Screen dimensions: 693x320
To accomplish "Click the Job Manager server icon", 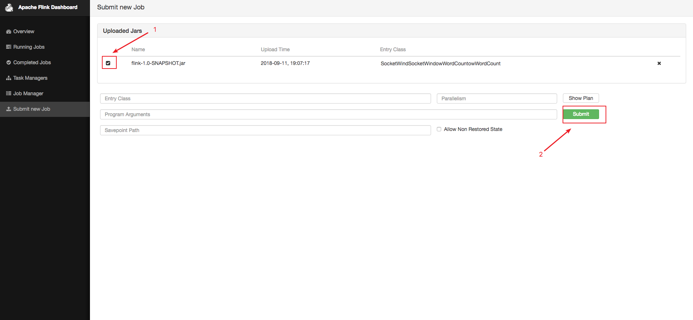I will [9, 93].
